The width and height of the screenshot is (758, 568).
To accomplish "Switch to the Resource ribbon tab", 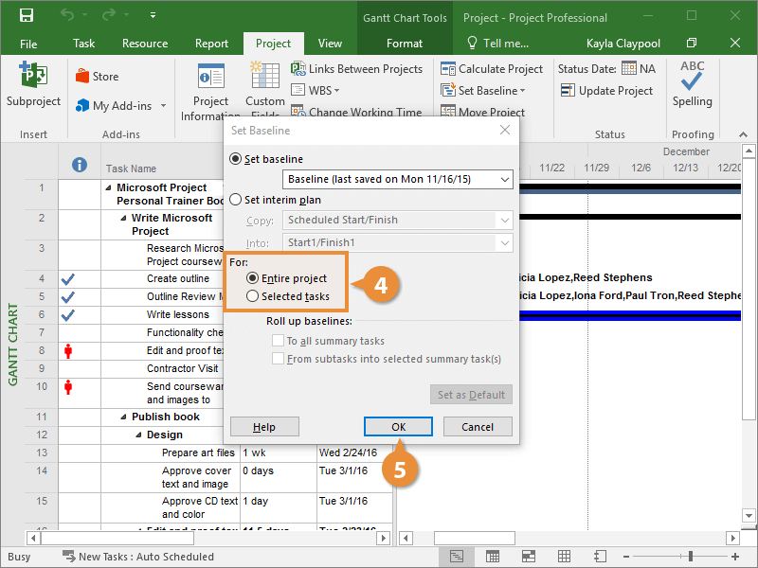I will point(145,44).
